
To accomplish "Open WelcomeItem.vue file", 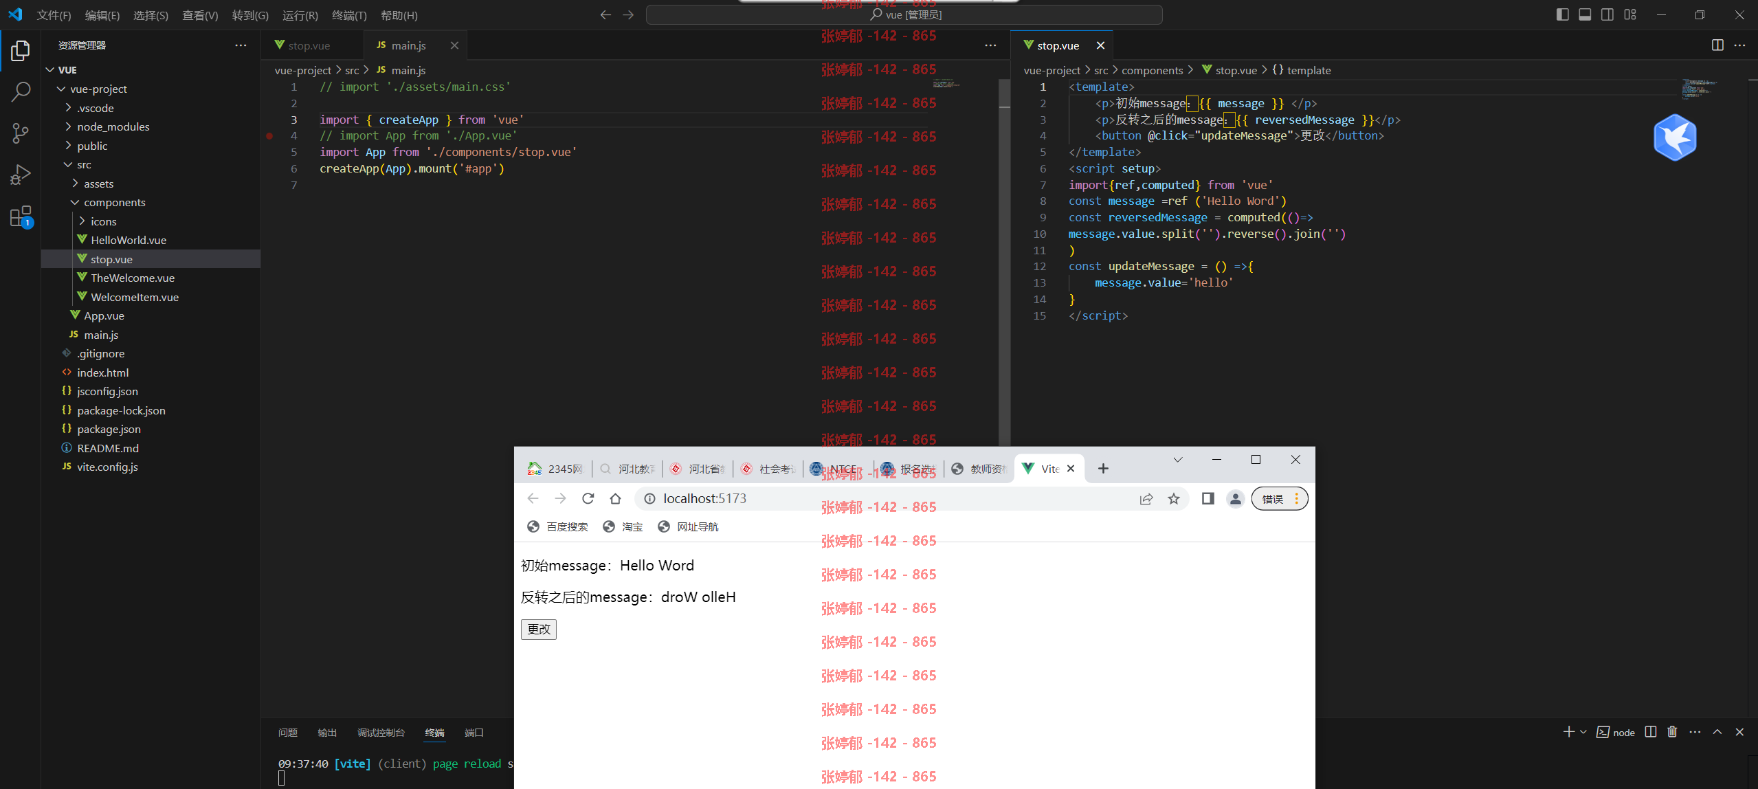I will pyautogui.click(x=151, y=297).
